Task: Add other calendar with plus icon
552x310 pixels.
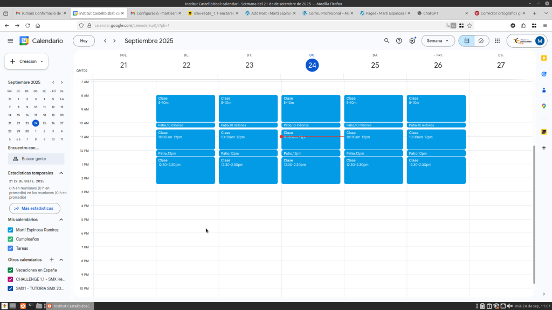Action: pyautogui.click(x=52, y=259)
